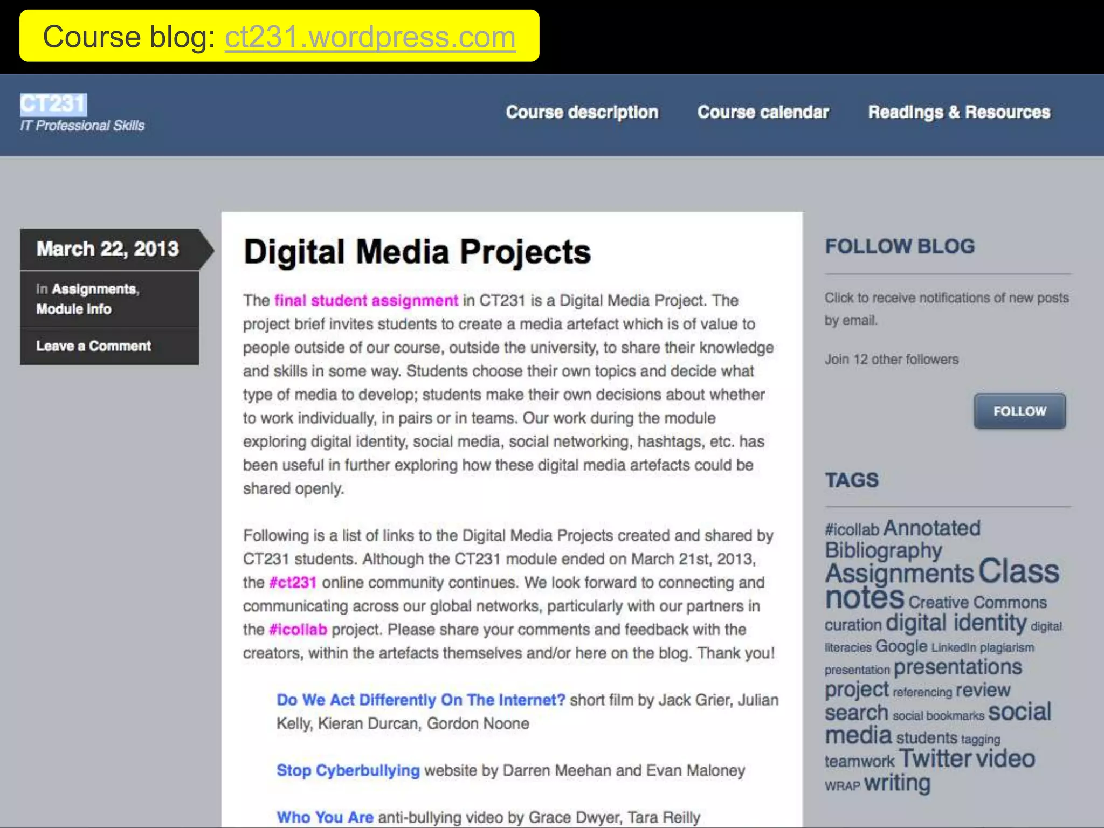Select the #icollab tag in tag cloud
The width and height of the screenshot is (1104, 828).
852,529
